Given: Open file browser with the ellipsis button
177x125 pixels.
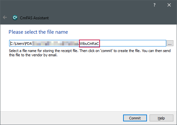Looking at the screenshot, I should click(x=170, y=43).
